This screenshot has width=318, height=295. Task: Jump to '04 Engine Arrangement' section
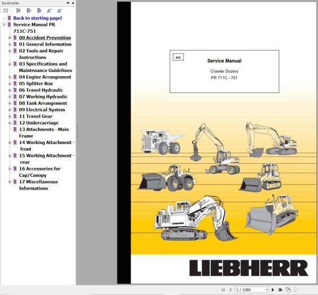(45, 77)
